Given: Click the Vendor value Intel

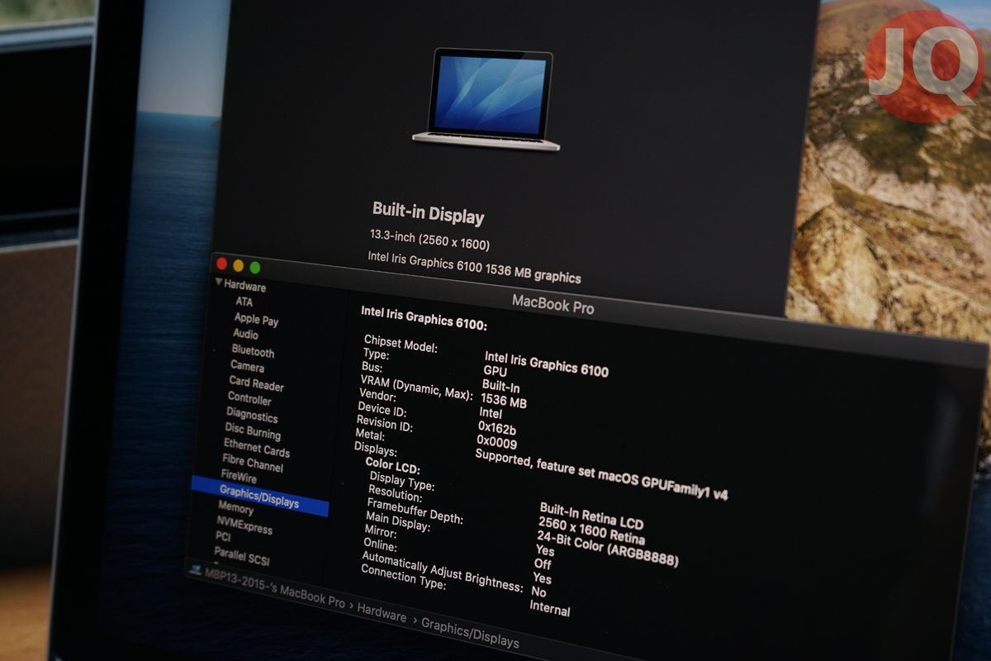Looking at the screenshot, I should [x=491, y=412].
